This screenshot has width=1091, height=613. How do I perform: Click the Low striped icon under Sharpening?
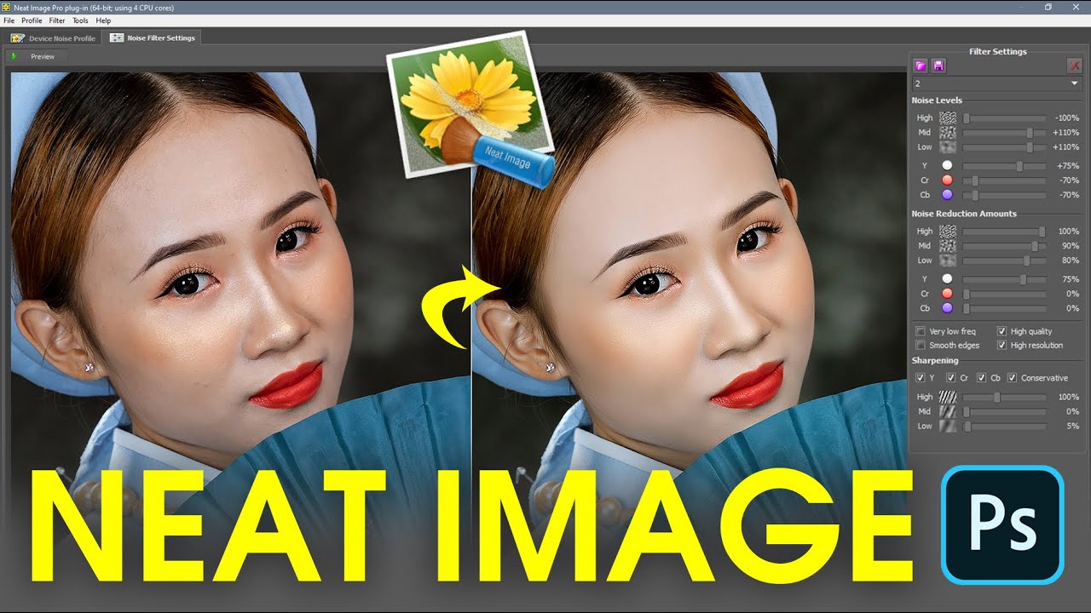tap(948, 426)
